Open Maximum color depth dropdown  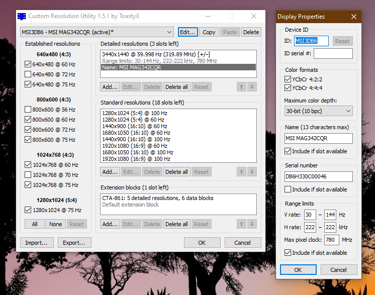(319, 111)
